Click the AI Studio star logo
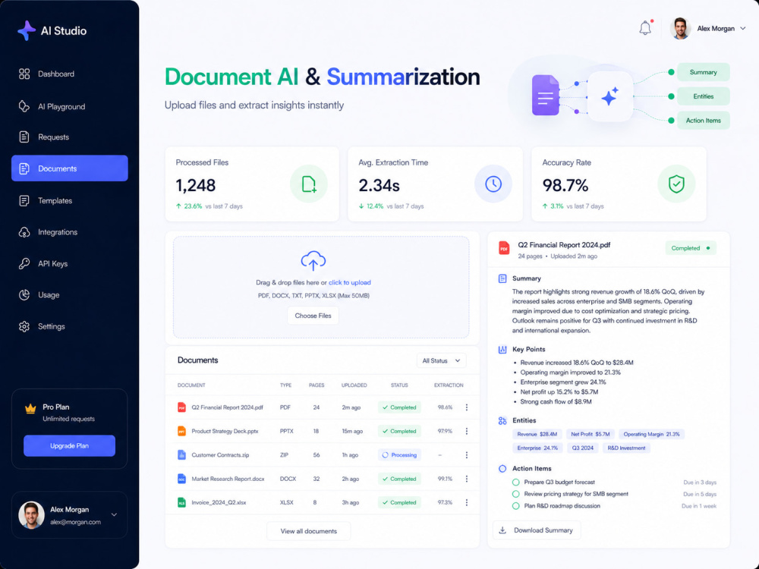This screenshot has height=569, width=759. click(26, 30)
